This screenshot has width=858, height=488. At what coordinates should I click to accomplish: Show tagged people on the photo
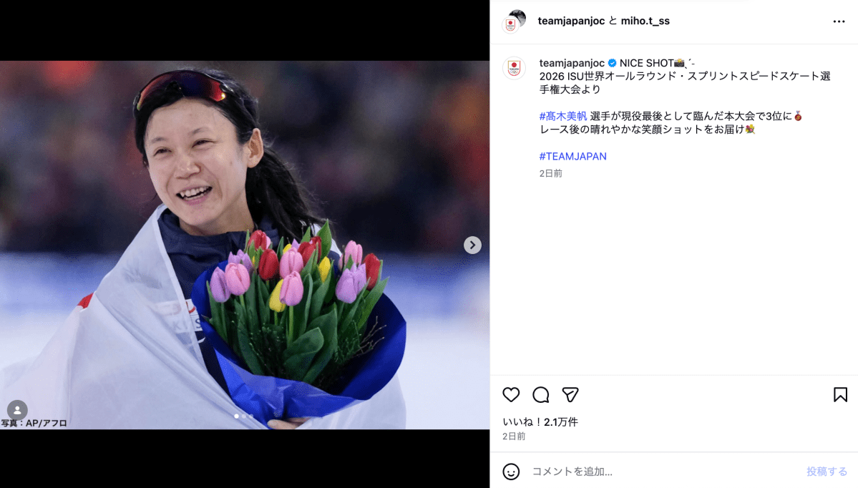17,410
